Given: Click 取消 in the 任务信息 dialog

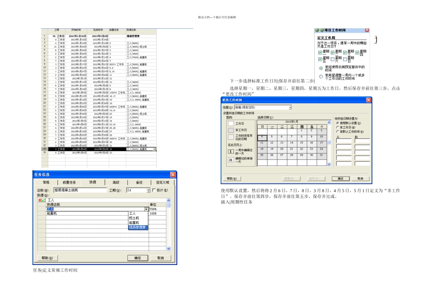Looking at the screenshot, I should [160, 258].
